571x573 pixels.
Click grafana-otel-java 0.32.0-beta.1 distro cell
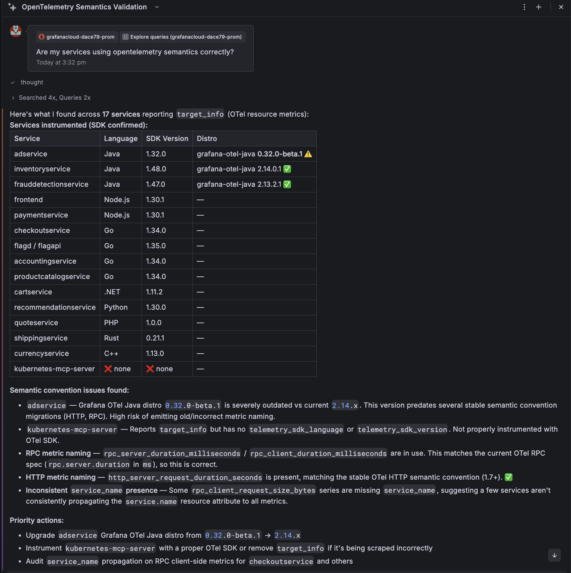(x=254, y=154)
